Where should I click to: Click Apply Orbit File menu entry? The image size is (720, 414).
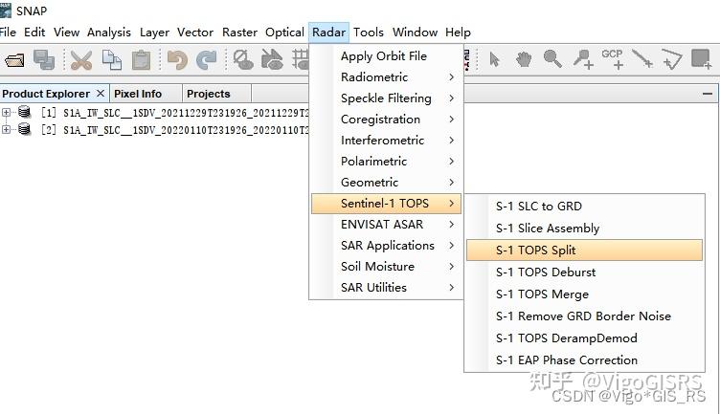pyautogui.click(x=384, y=56)
